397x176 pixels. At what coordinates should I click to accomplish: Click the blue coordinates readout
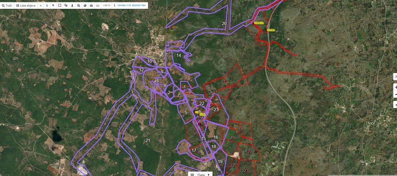coord(131,6)
